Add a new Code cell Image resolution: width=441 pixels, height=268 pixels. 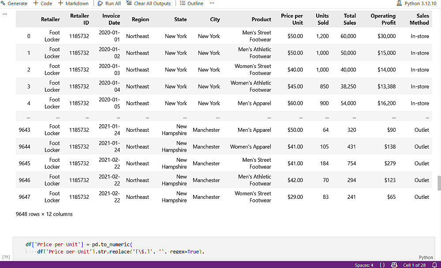pos(43,4)
